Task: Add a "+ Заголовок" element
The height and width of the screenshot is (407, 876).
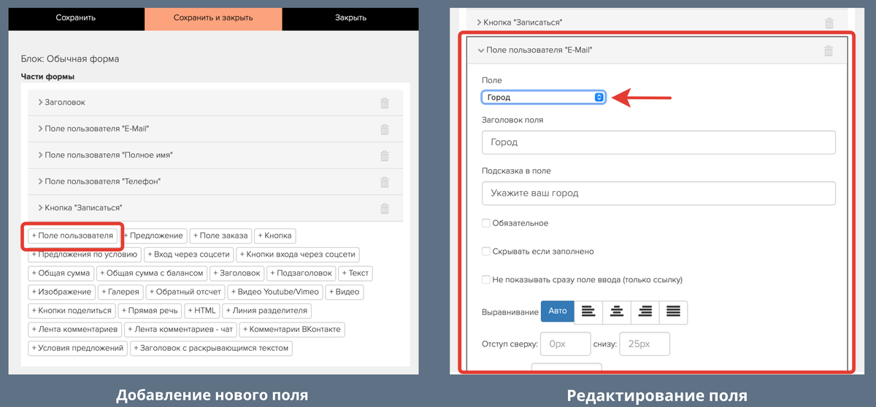Action: click(237, 273)
